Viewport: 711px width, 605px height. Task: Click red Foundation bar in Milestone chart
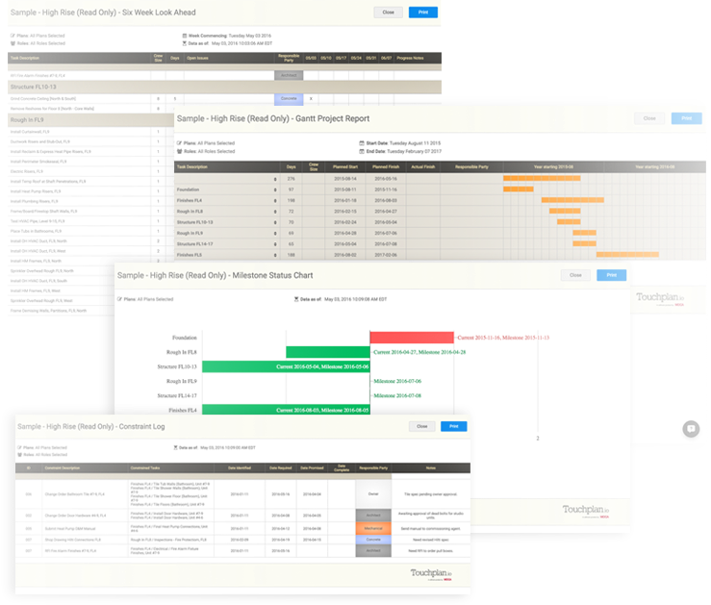(x=412, y=338)
